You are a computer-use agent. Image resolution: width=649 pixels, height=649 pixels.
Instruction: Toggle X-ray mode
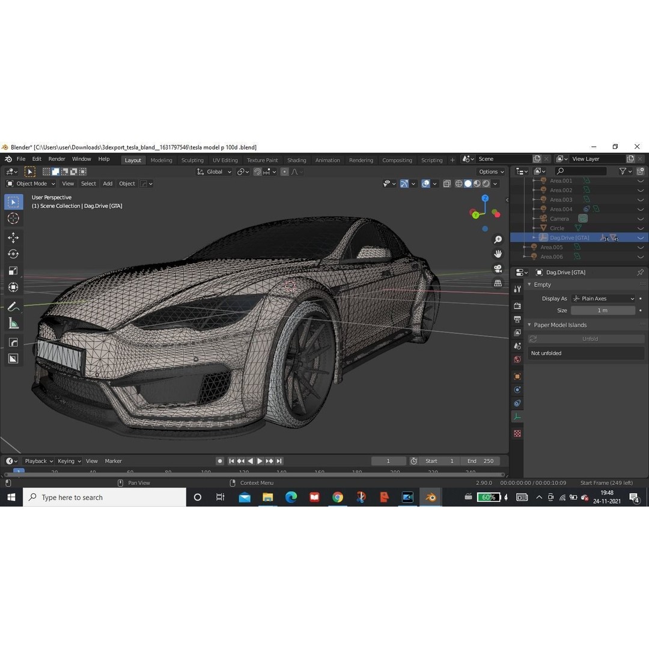446,183
